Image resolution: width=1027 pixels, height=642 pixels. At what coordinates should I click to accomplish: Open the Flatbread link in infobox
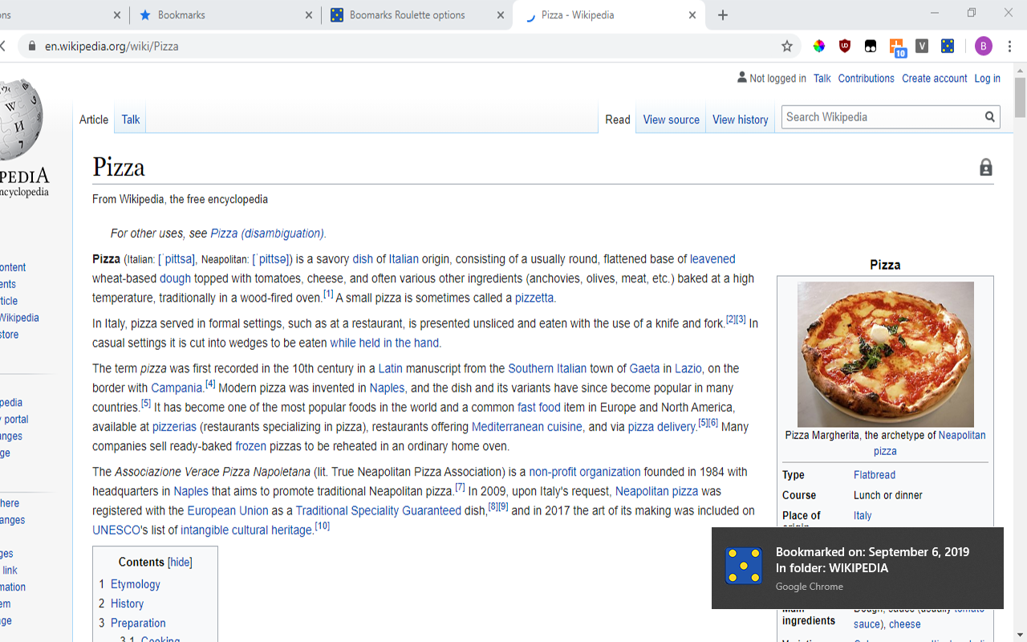click(875, 475)
